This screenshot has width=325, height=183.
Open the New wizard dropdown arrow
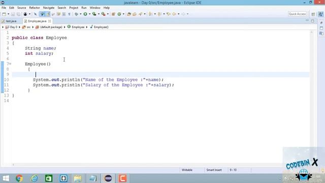pyautogui.click(x=8, y=14)
